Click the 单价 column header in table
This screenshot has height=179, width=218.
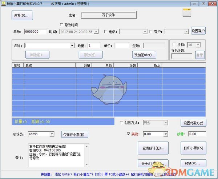pyautogui.click(x=103, y=65)
